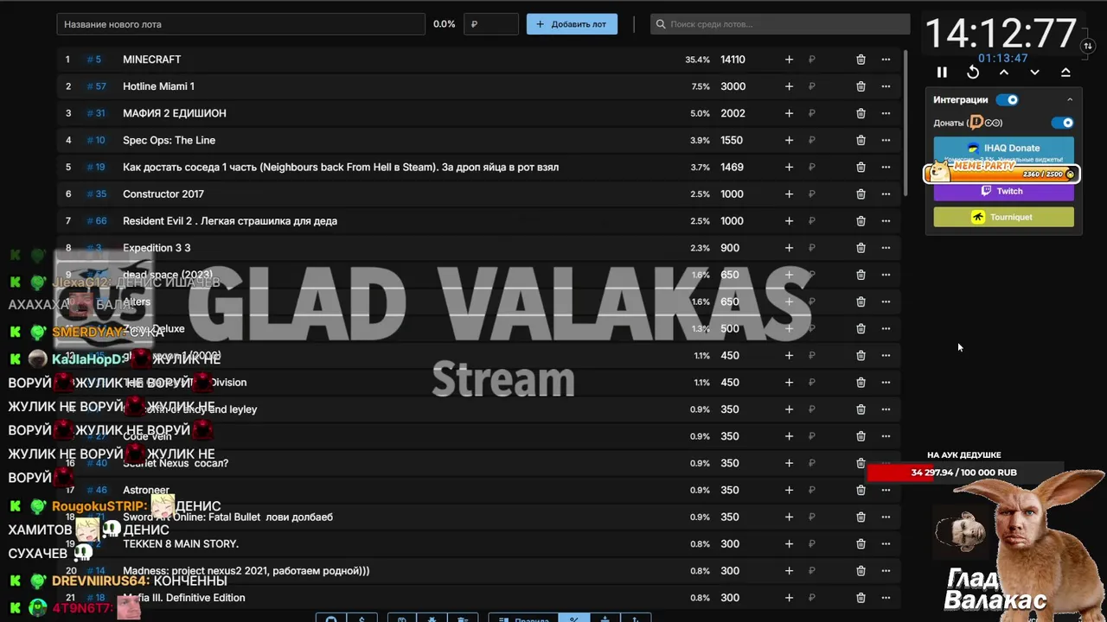Toggle the Донаты switch
Image resolution: width=1107 pixels, height=622 pixels.
point(1062,123)
